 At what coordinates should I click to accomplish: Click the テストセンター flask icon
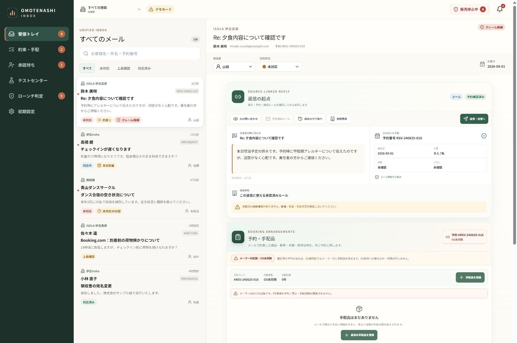click(x=11, y=81)
